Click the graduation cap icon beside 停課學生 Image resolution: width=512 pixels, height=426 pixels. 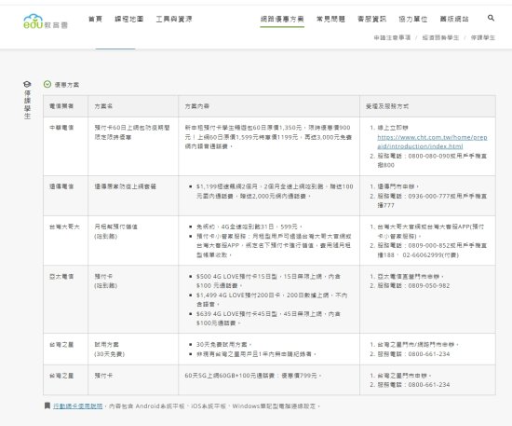pyautogui.click(x=27, y=84)
